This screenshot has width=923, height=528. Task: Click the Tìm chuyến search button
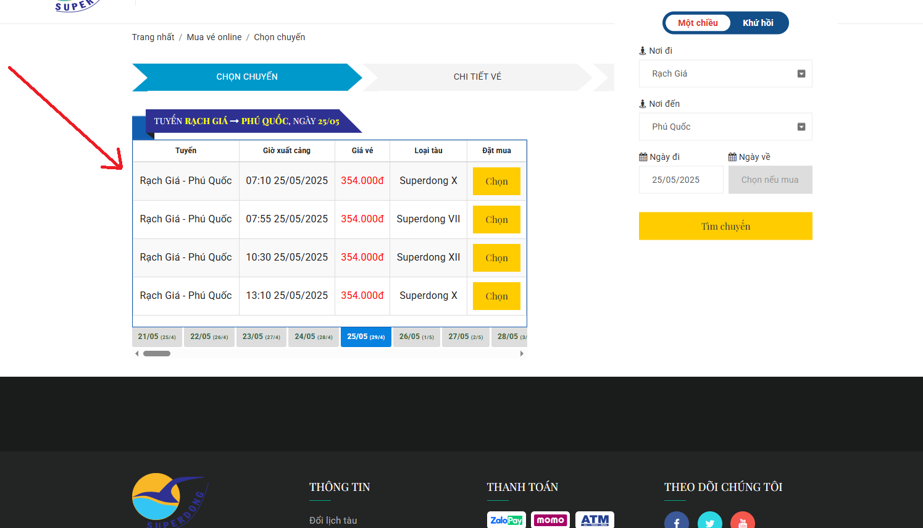[x=725, y=226]
